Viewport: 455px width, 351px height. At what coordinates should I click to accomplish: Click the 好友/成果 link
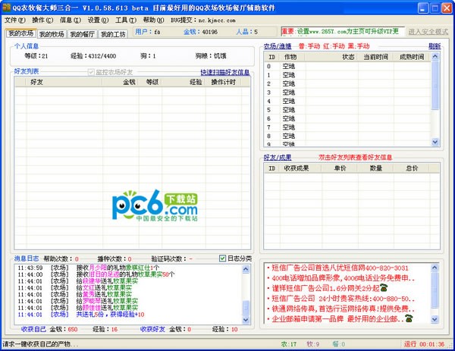[x=278, y=158]
